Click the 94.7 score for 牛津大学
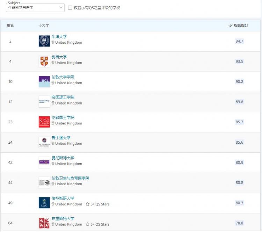The image size is (262, 232). (239, 41)
